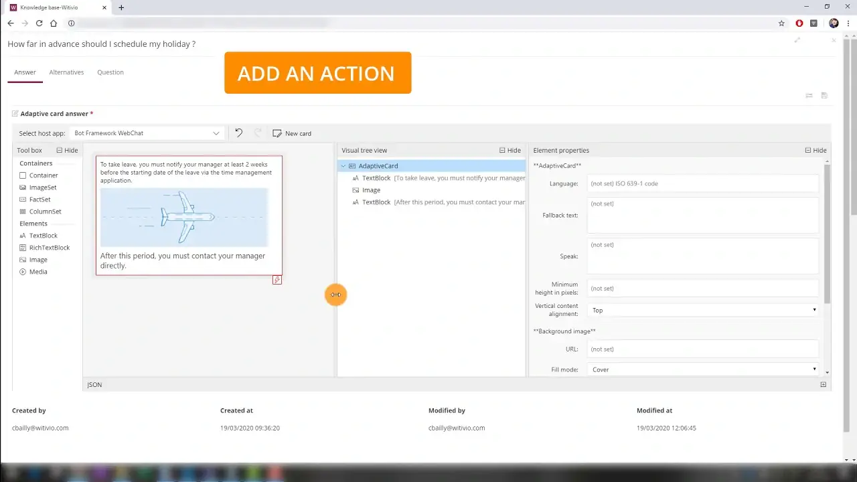Image resolution: width=857 pixels, height=482 pixels.
Task: Click the resize dialog icon near top right
Action: click(x=797, y=40)
